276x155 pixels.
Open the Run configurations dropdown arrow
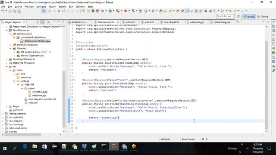pos(113,11)
